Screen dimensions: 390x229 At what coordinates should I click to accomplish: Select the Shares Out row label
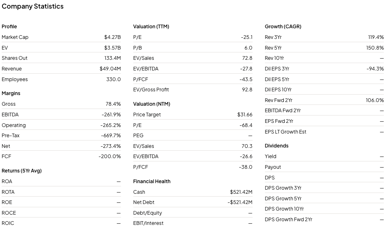(14, 58)
